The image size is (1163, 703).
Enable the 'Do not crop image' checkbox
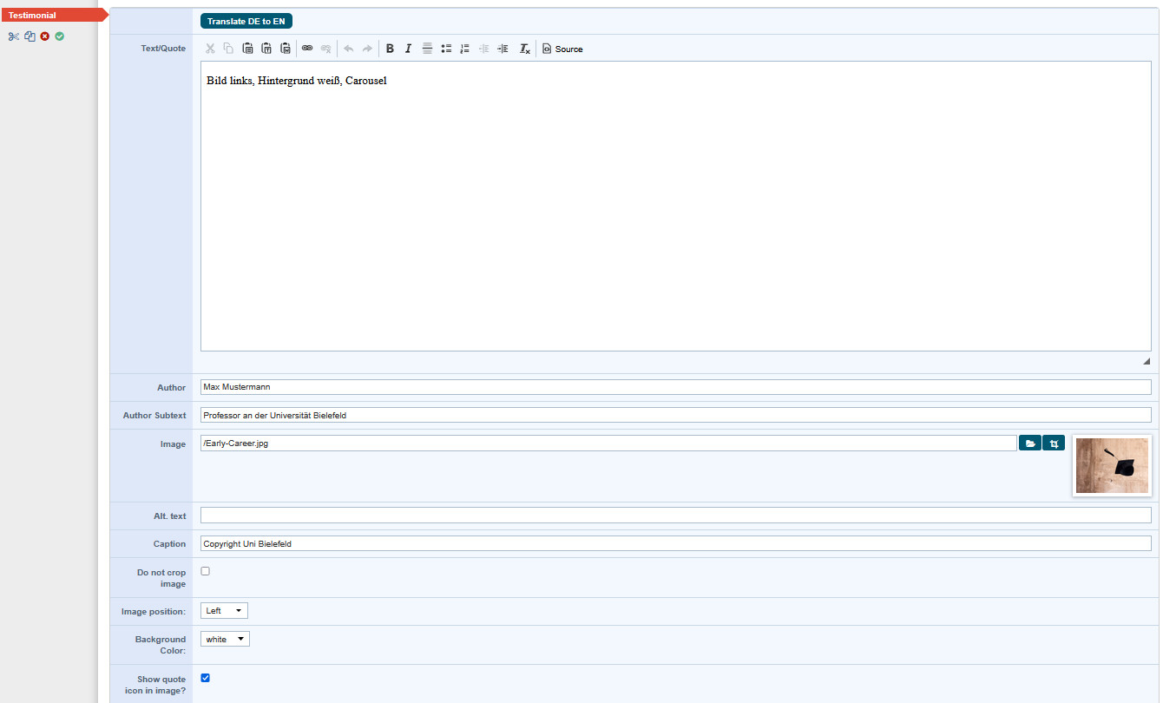206,571
